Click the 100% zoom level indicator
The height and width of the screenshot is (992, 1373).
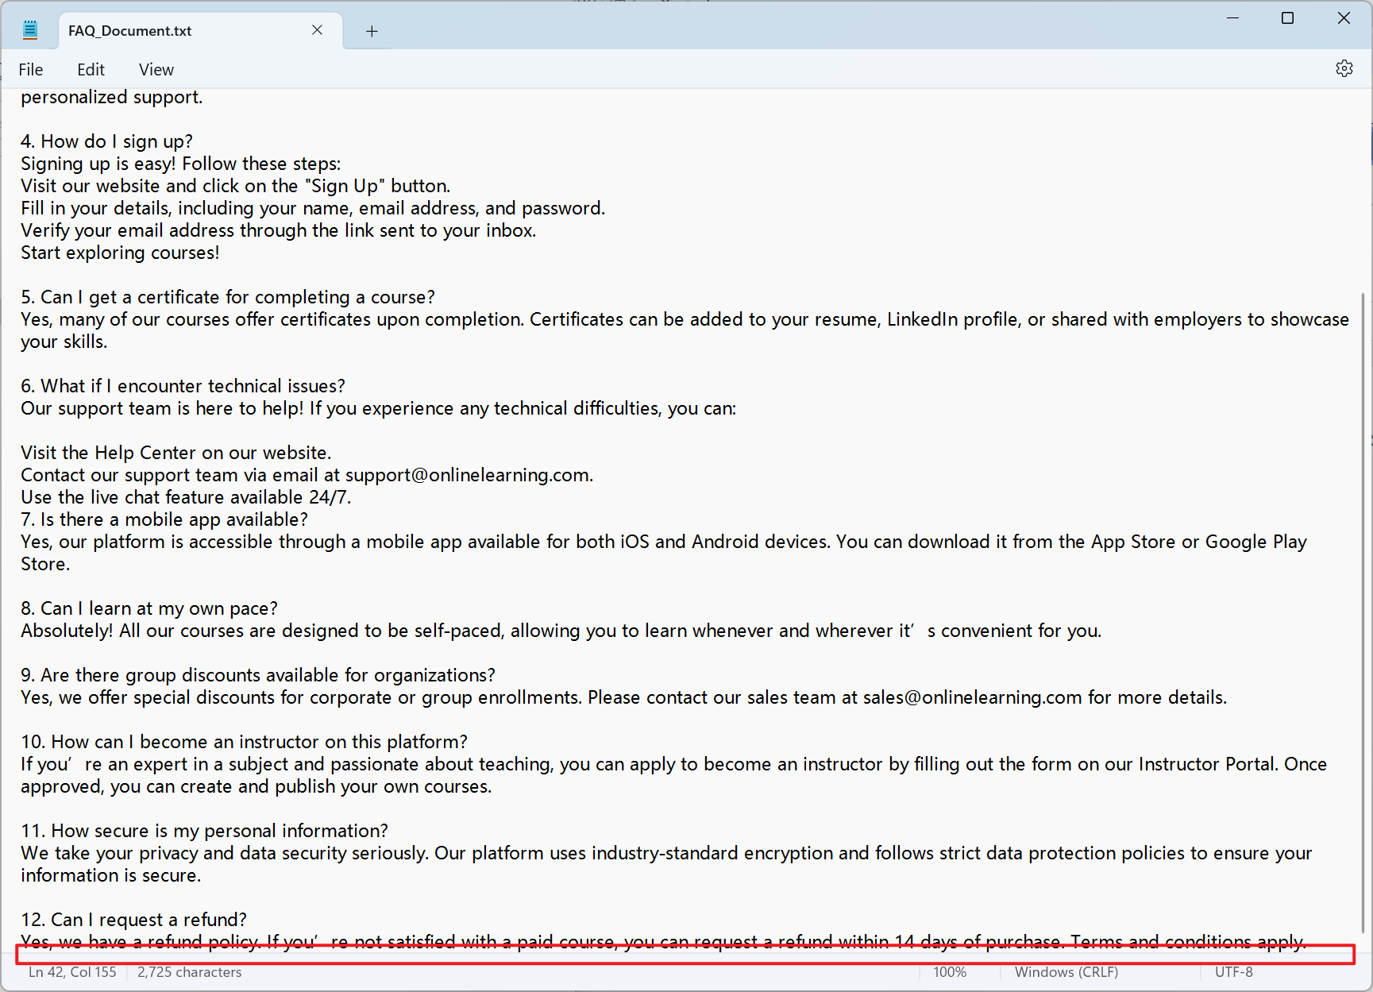[949, 972]
